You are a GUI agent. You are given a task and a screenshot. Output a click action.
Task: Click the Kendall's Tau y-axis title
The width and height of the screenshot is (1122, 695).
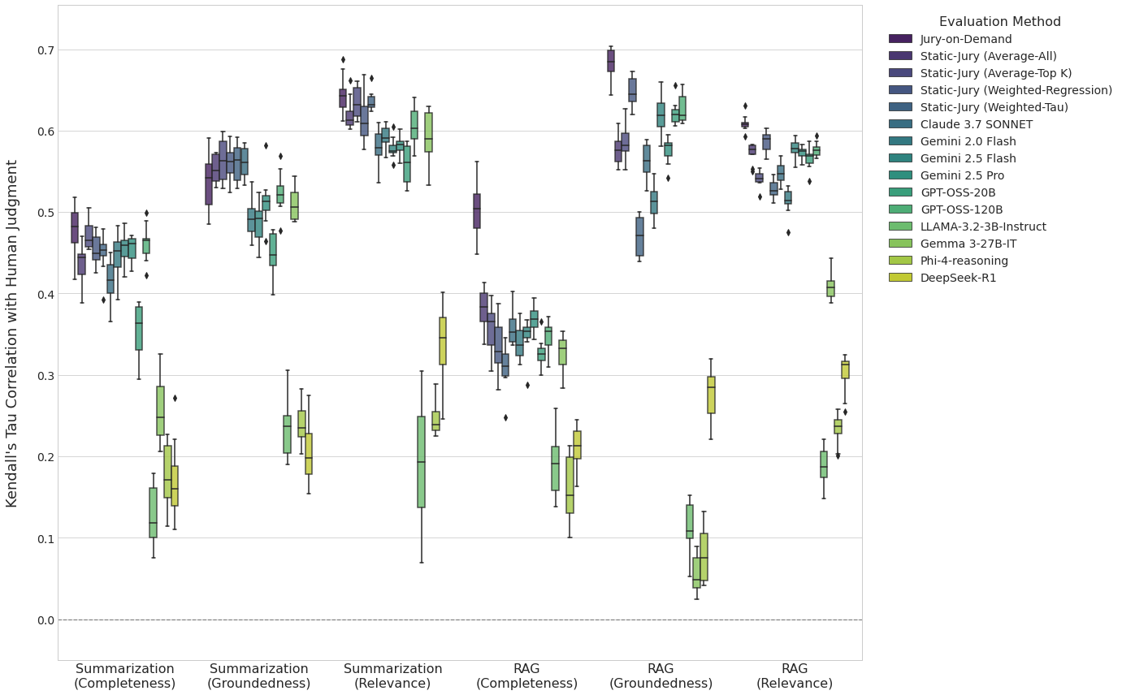[x=12, y=333]
